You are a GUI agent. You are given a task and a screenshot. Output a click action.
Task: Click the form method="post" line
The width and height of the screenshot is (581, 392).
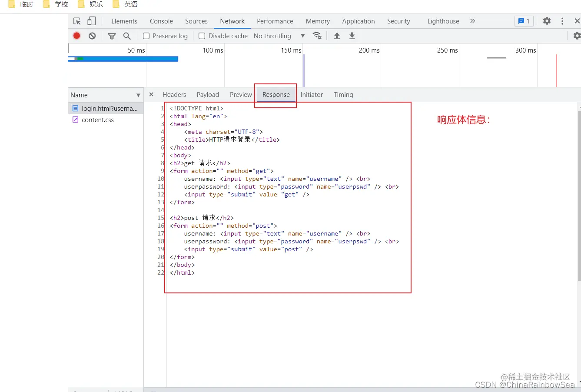(223, 226)
